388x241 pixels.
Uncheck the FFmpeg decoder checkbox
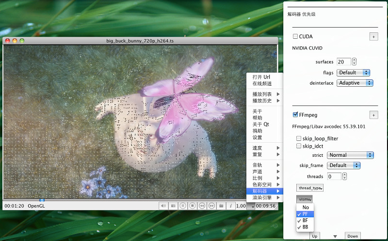click(295, 115)
